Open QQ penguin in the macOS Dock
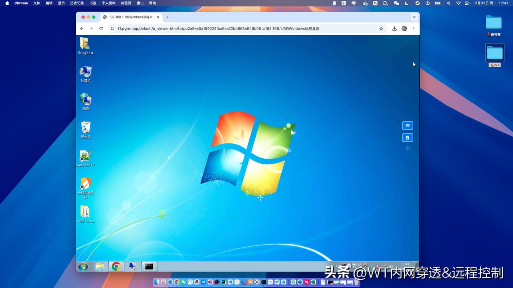The width and height of the screenshot is (513, 288). [x=197, y=282]
